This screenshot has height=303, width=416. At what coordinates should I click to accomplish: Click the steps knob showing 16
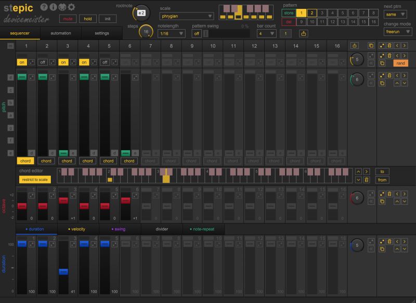coord(146,32)
